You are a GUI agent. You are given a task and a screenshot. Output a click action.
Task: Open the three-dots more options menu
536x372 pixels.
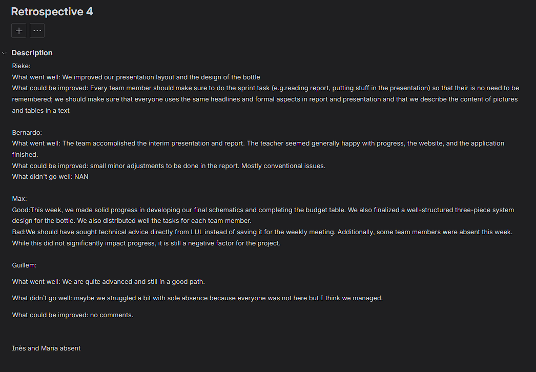coord(37,31)
